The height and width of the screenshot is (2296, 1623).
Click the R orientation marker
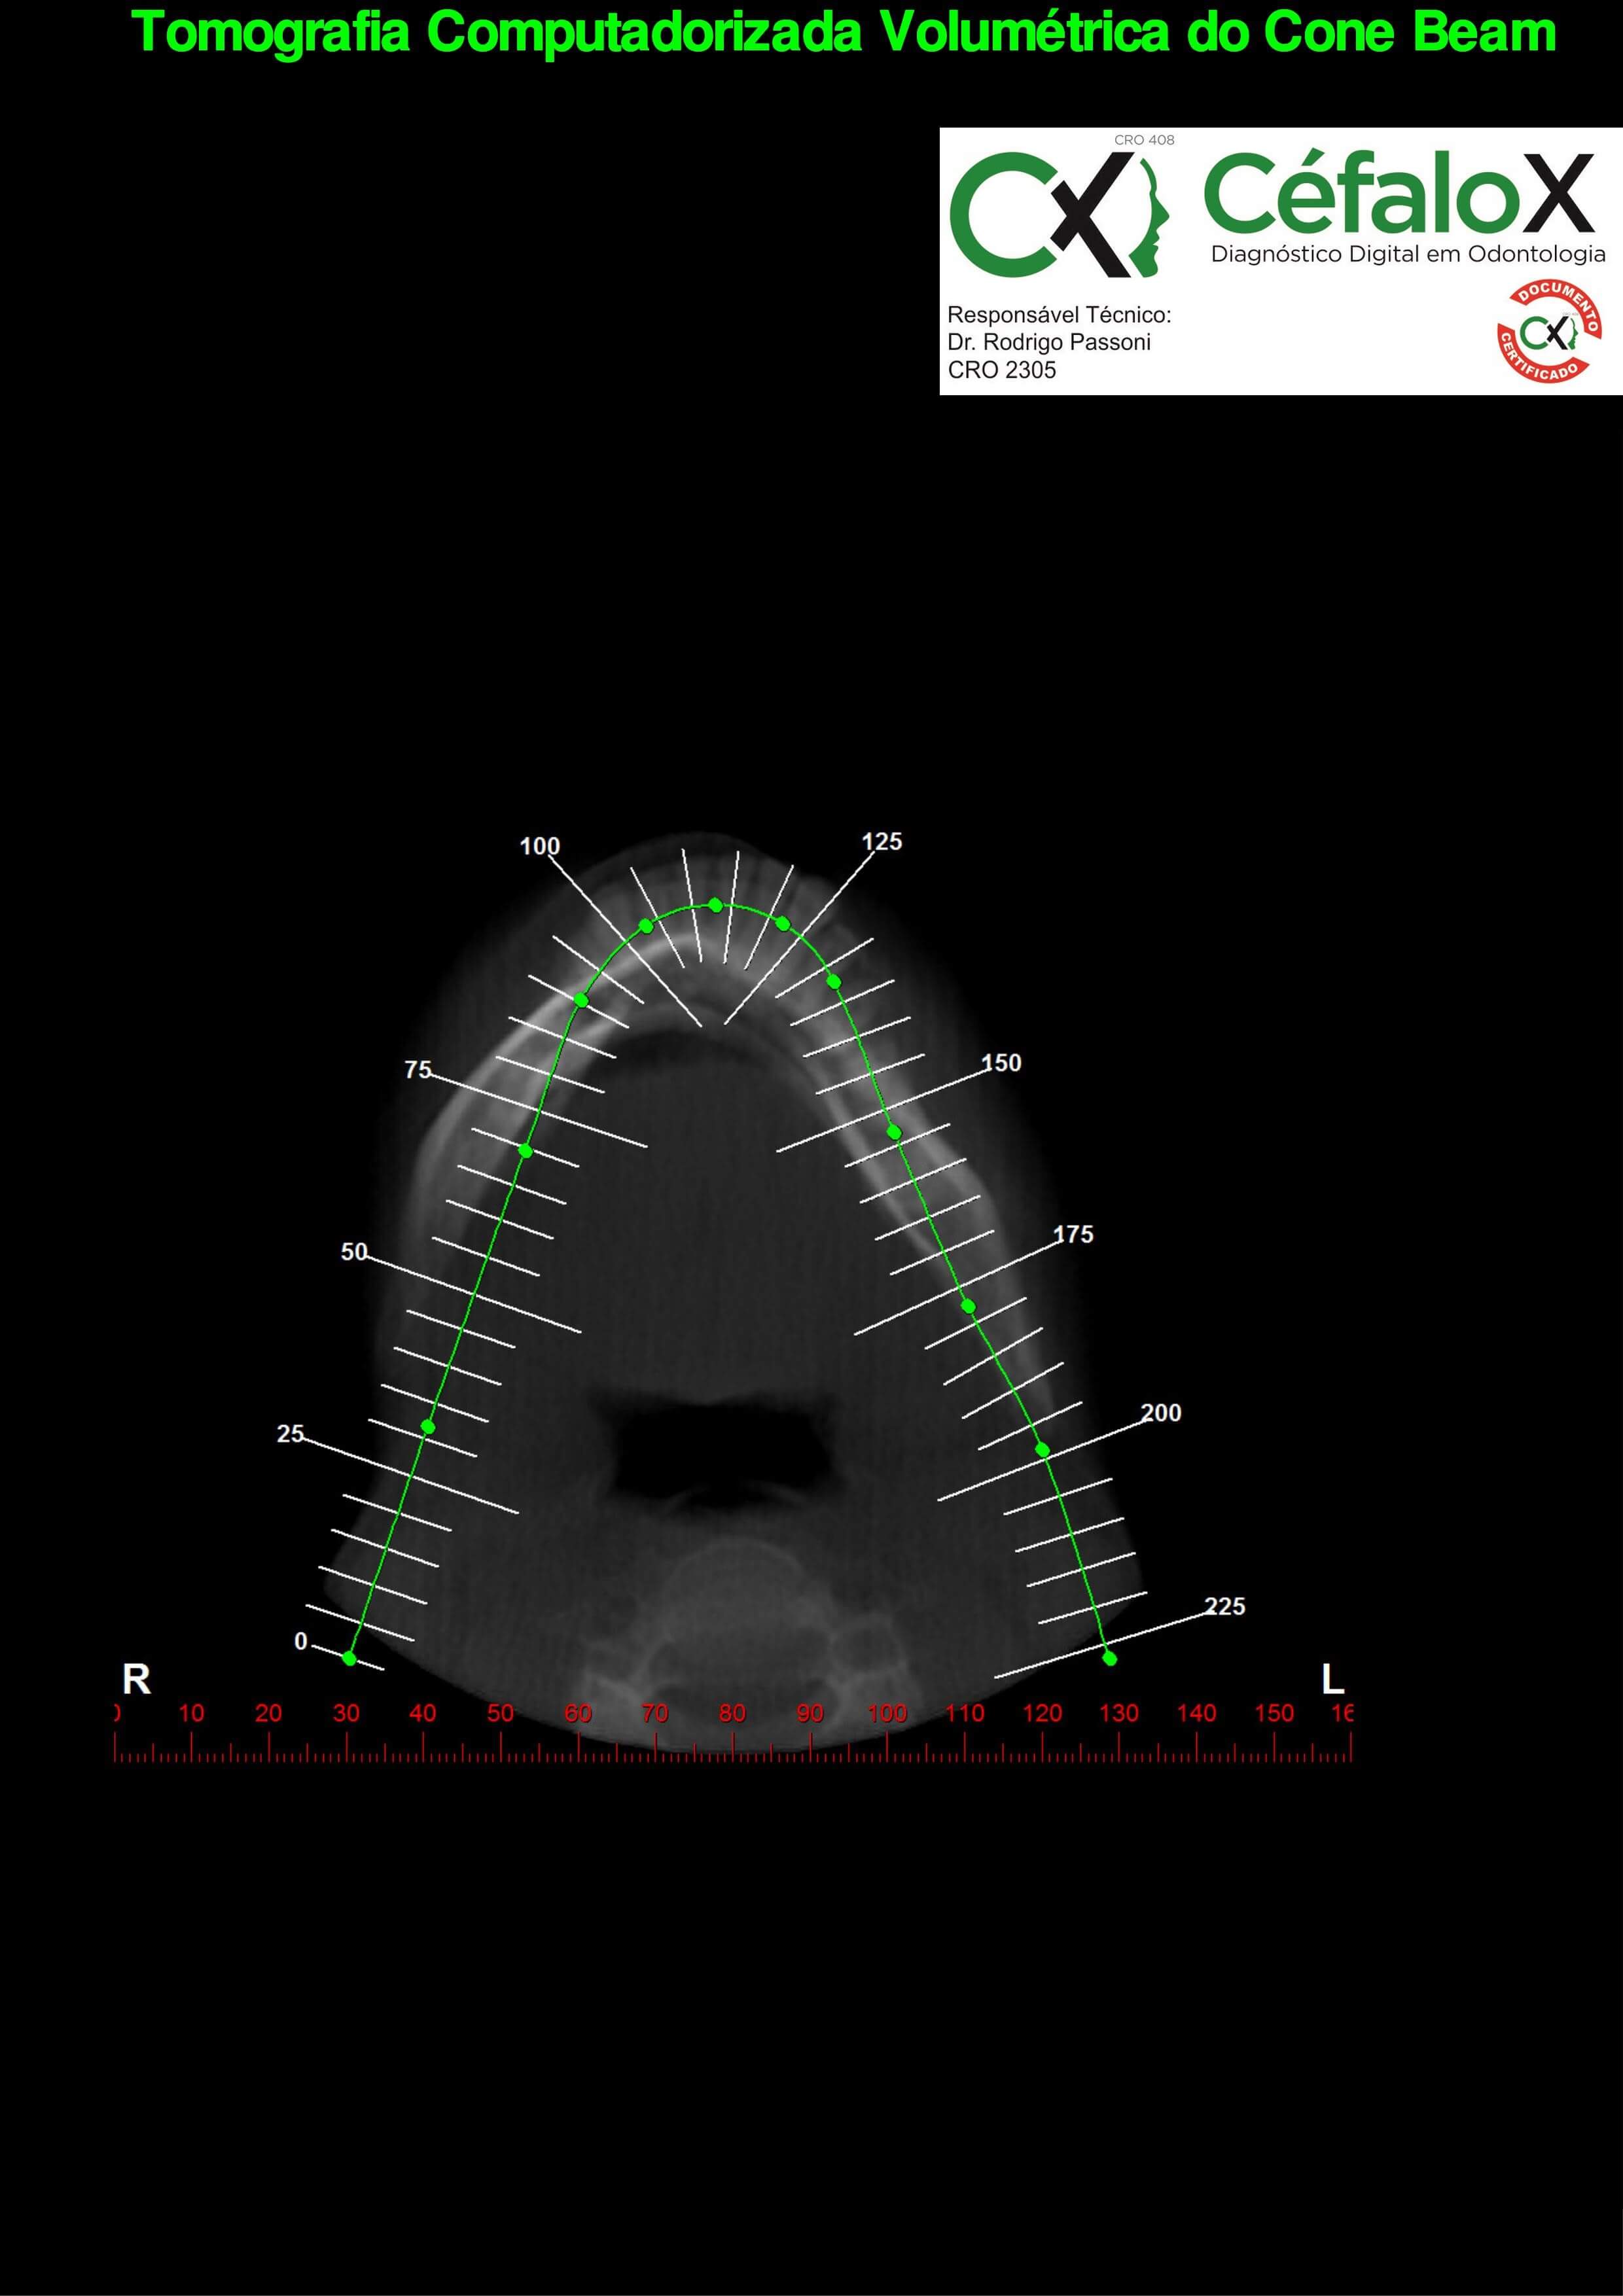point(136,1680)
